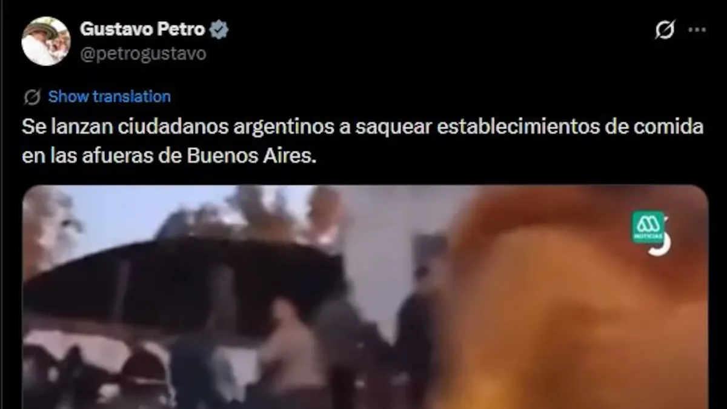Image resolution: width=727 pixels, height=409 pixels.
Task: Click the white curved arrow under logo
Action: 661,245
